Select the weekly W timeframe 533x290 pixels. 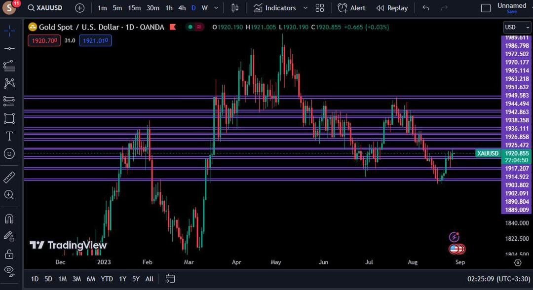[x=205, y=8]
